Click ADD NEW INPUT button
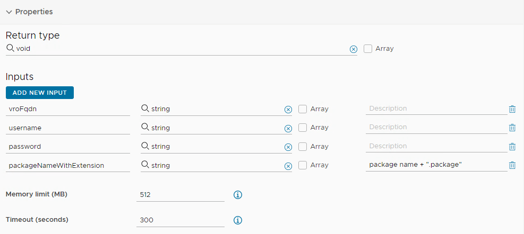The height and width of the screenshot is (234, 524). point(40,93)
